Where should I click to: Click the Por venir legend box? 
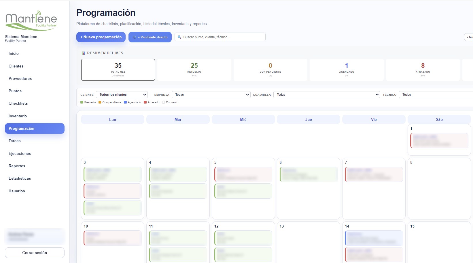tap(164, 102)
